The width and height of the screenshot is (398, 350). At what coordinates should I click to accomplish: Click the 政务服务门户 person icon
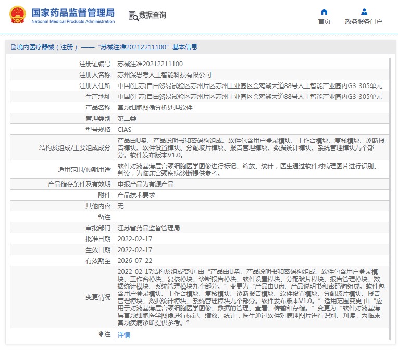point(364,11)
